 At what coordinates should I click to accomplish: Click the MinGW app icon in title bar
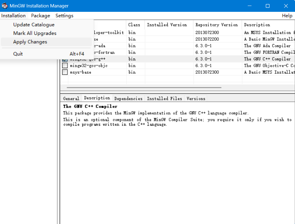(x=5, y=6)
